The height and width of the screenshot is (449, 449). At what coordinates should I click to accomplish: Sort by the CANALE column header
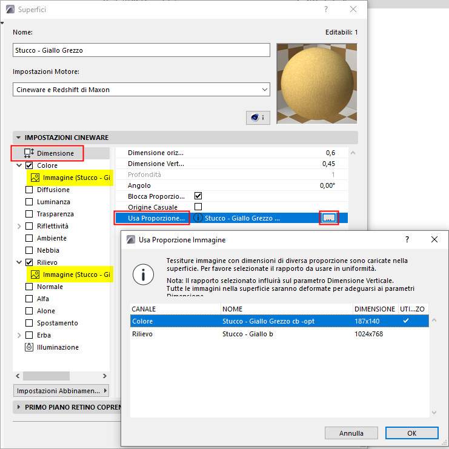[x=175, y=309]
